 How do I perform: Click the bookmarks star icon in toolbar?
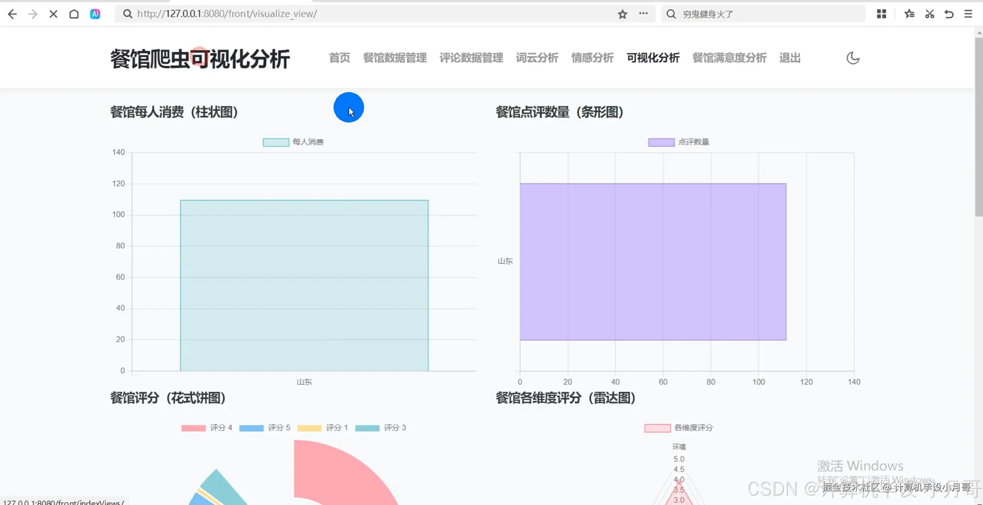coord(909,14)
